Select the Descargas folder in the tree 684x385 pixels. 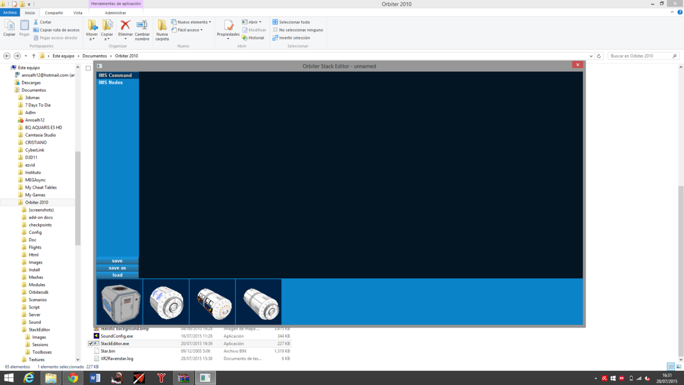click(x=31, y=83)
